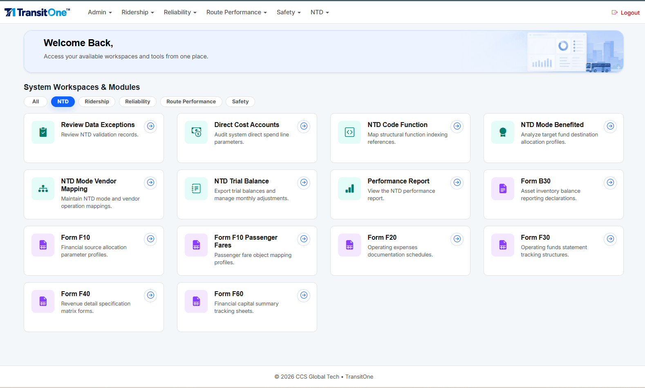645x388 pixels.
Task: Select the Safety filter tab
Action: 240,102
